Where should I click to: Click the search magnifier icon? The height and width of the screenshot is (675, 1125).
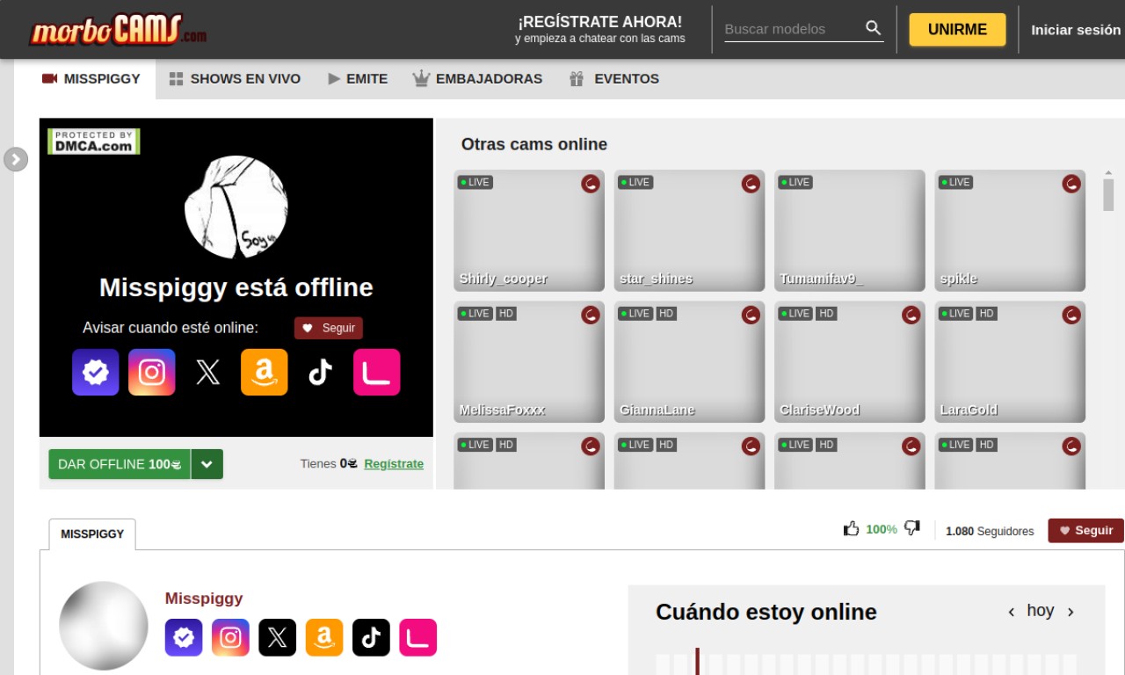click(873, 28)
